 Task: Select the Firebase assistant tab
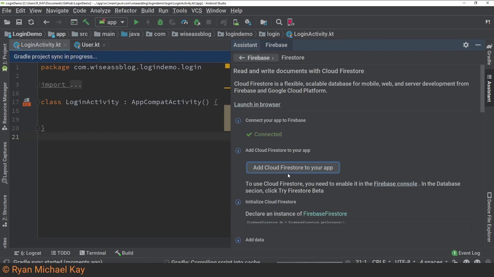click(276, 45)
